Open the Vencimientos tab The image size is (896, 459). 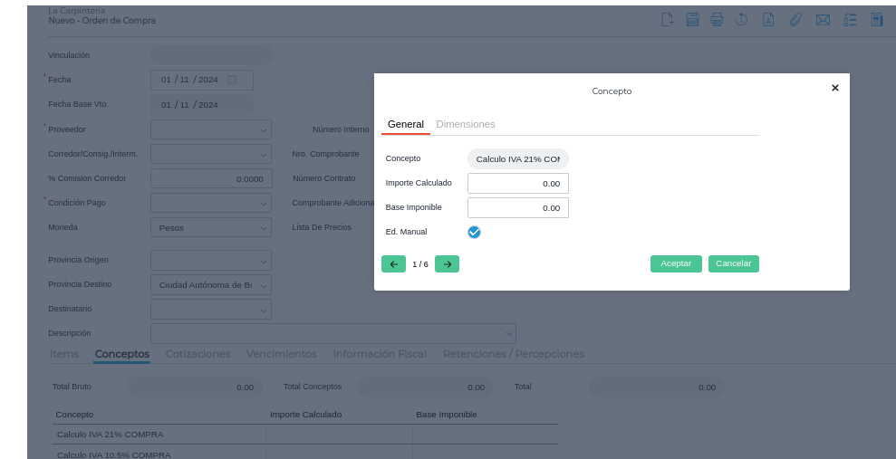point(281,354)
